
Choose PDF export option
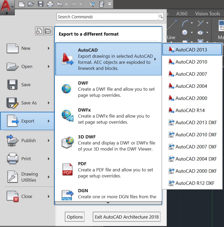pos(108,170)
